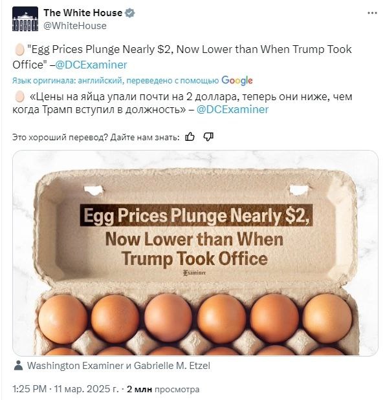Screen dimensions: 385x400
Task: Open @DCExaminer mention in Russian translation
Action: click(x=232, y=110)
